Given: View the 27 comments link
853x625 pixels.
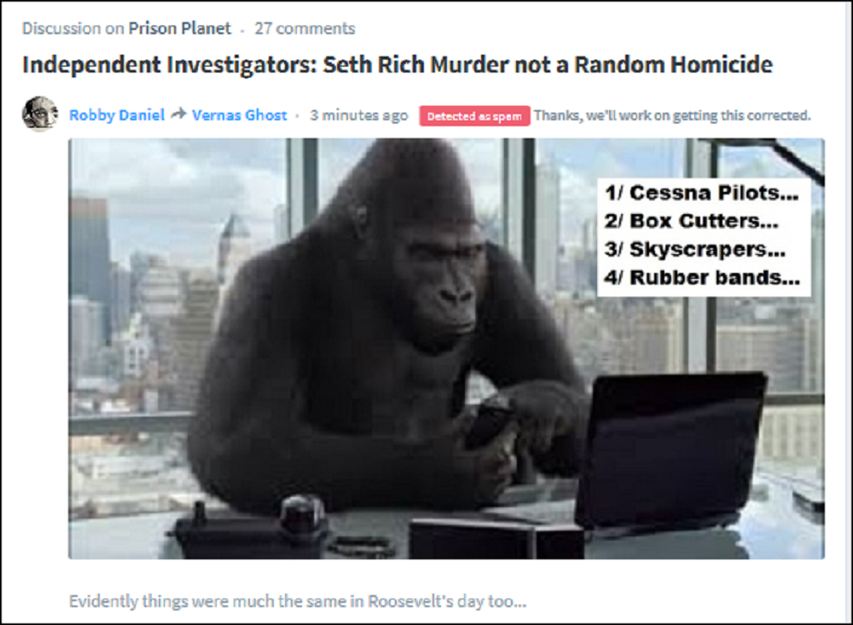Looking at the screenshot, I should pos(305,28).
